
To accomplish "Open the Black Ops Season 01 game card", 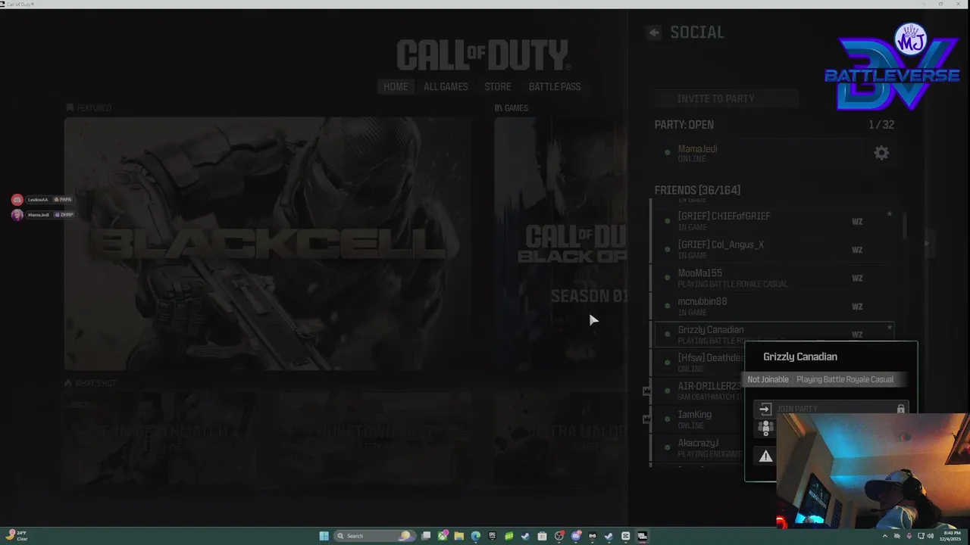I will [x=561, y=244].
